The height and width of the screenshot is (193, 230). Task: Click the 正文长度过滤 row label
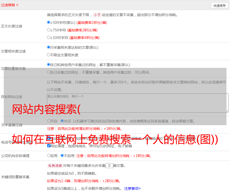pos(11,26)
